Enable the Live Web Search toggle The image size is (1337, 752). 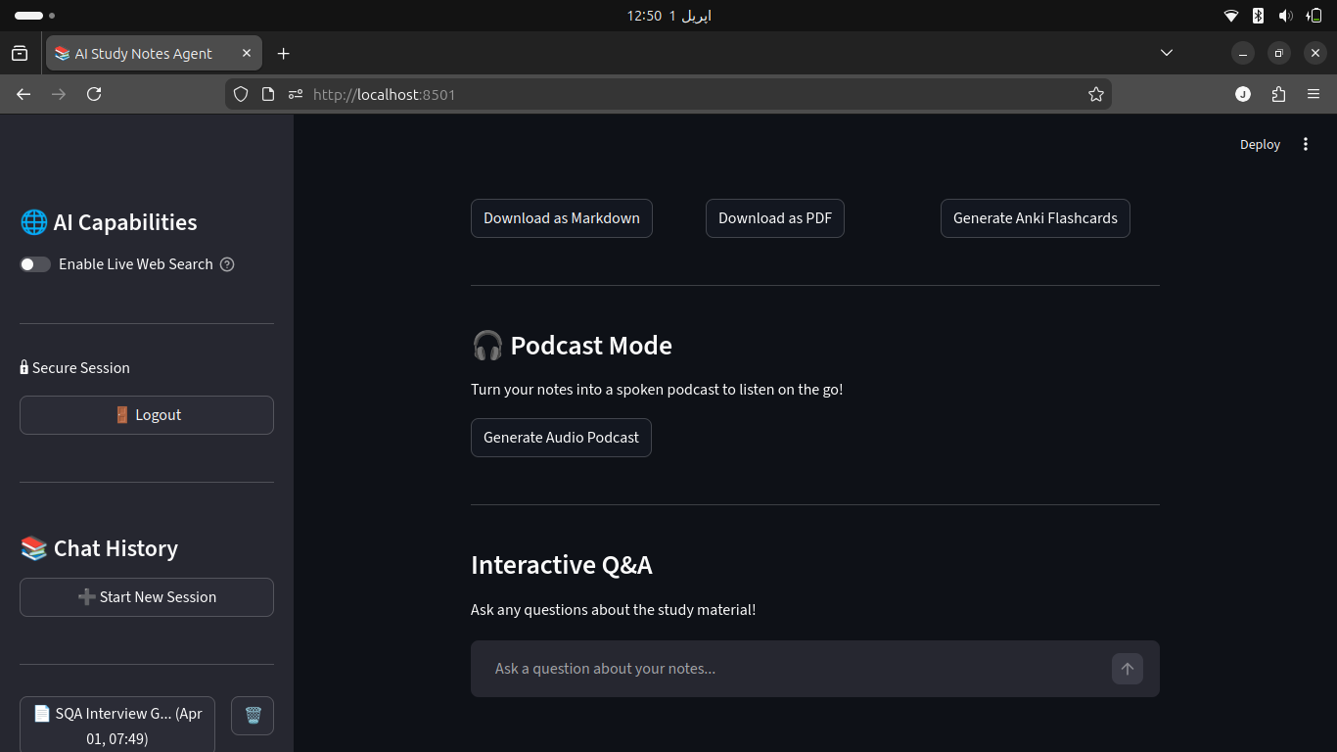tap(35, 264)
